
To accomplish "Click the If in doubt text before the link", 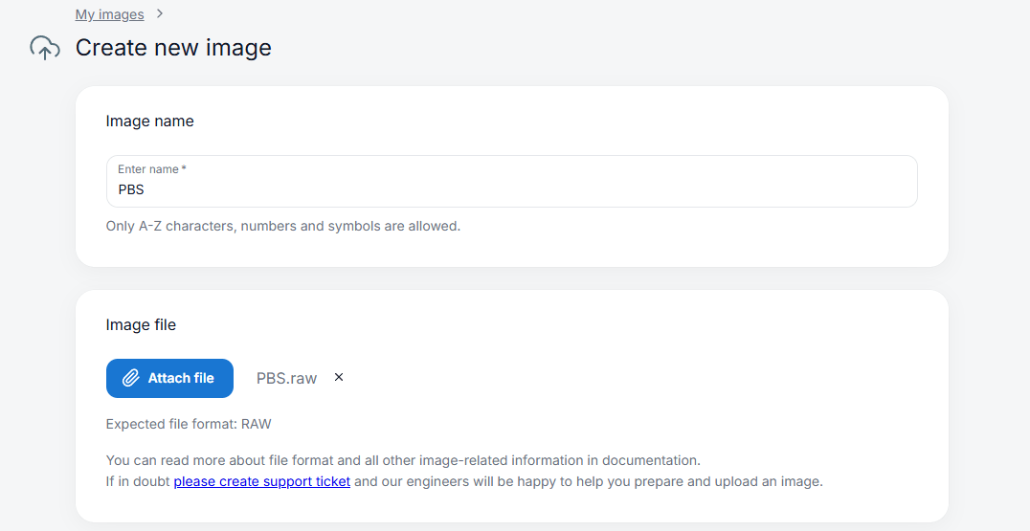I will 138,481.
